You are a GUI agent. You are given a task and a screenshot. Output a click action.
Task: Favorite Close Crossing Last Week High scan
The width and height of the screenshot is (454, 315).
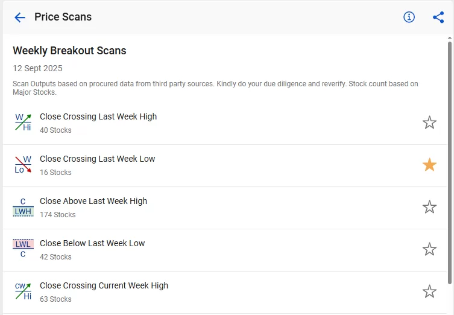coord(429,122)
